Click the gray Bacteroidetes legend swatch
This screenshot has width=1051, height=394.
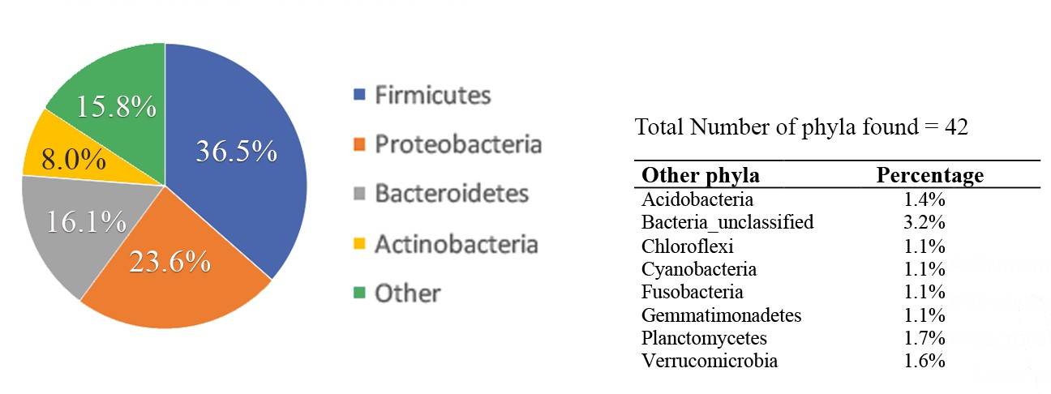(359, 195)
